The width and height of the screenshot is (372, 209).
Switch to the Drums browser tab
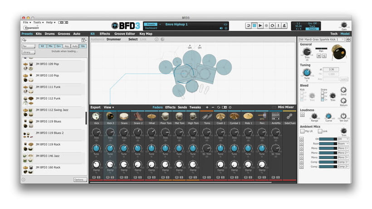pos(49,34)
